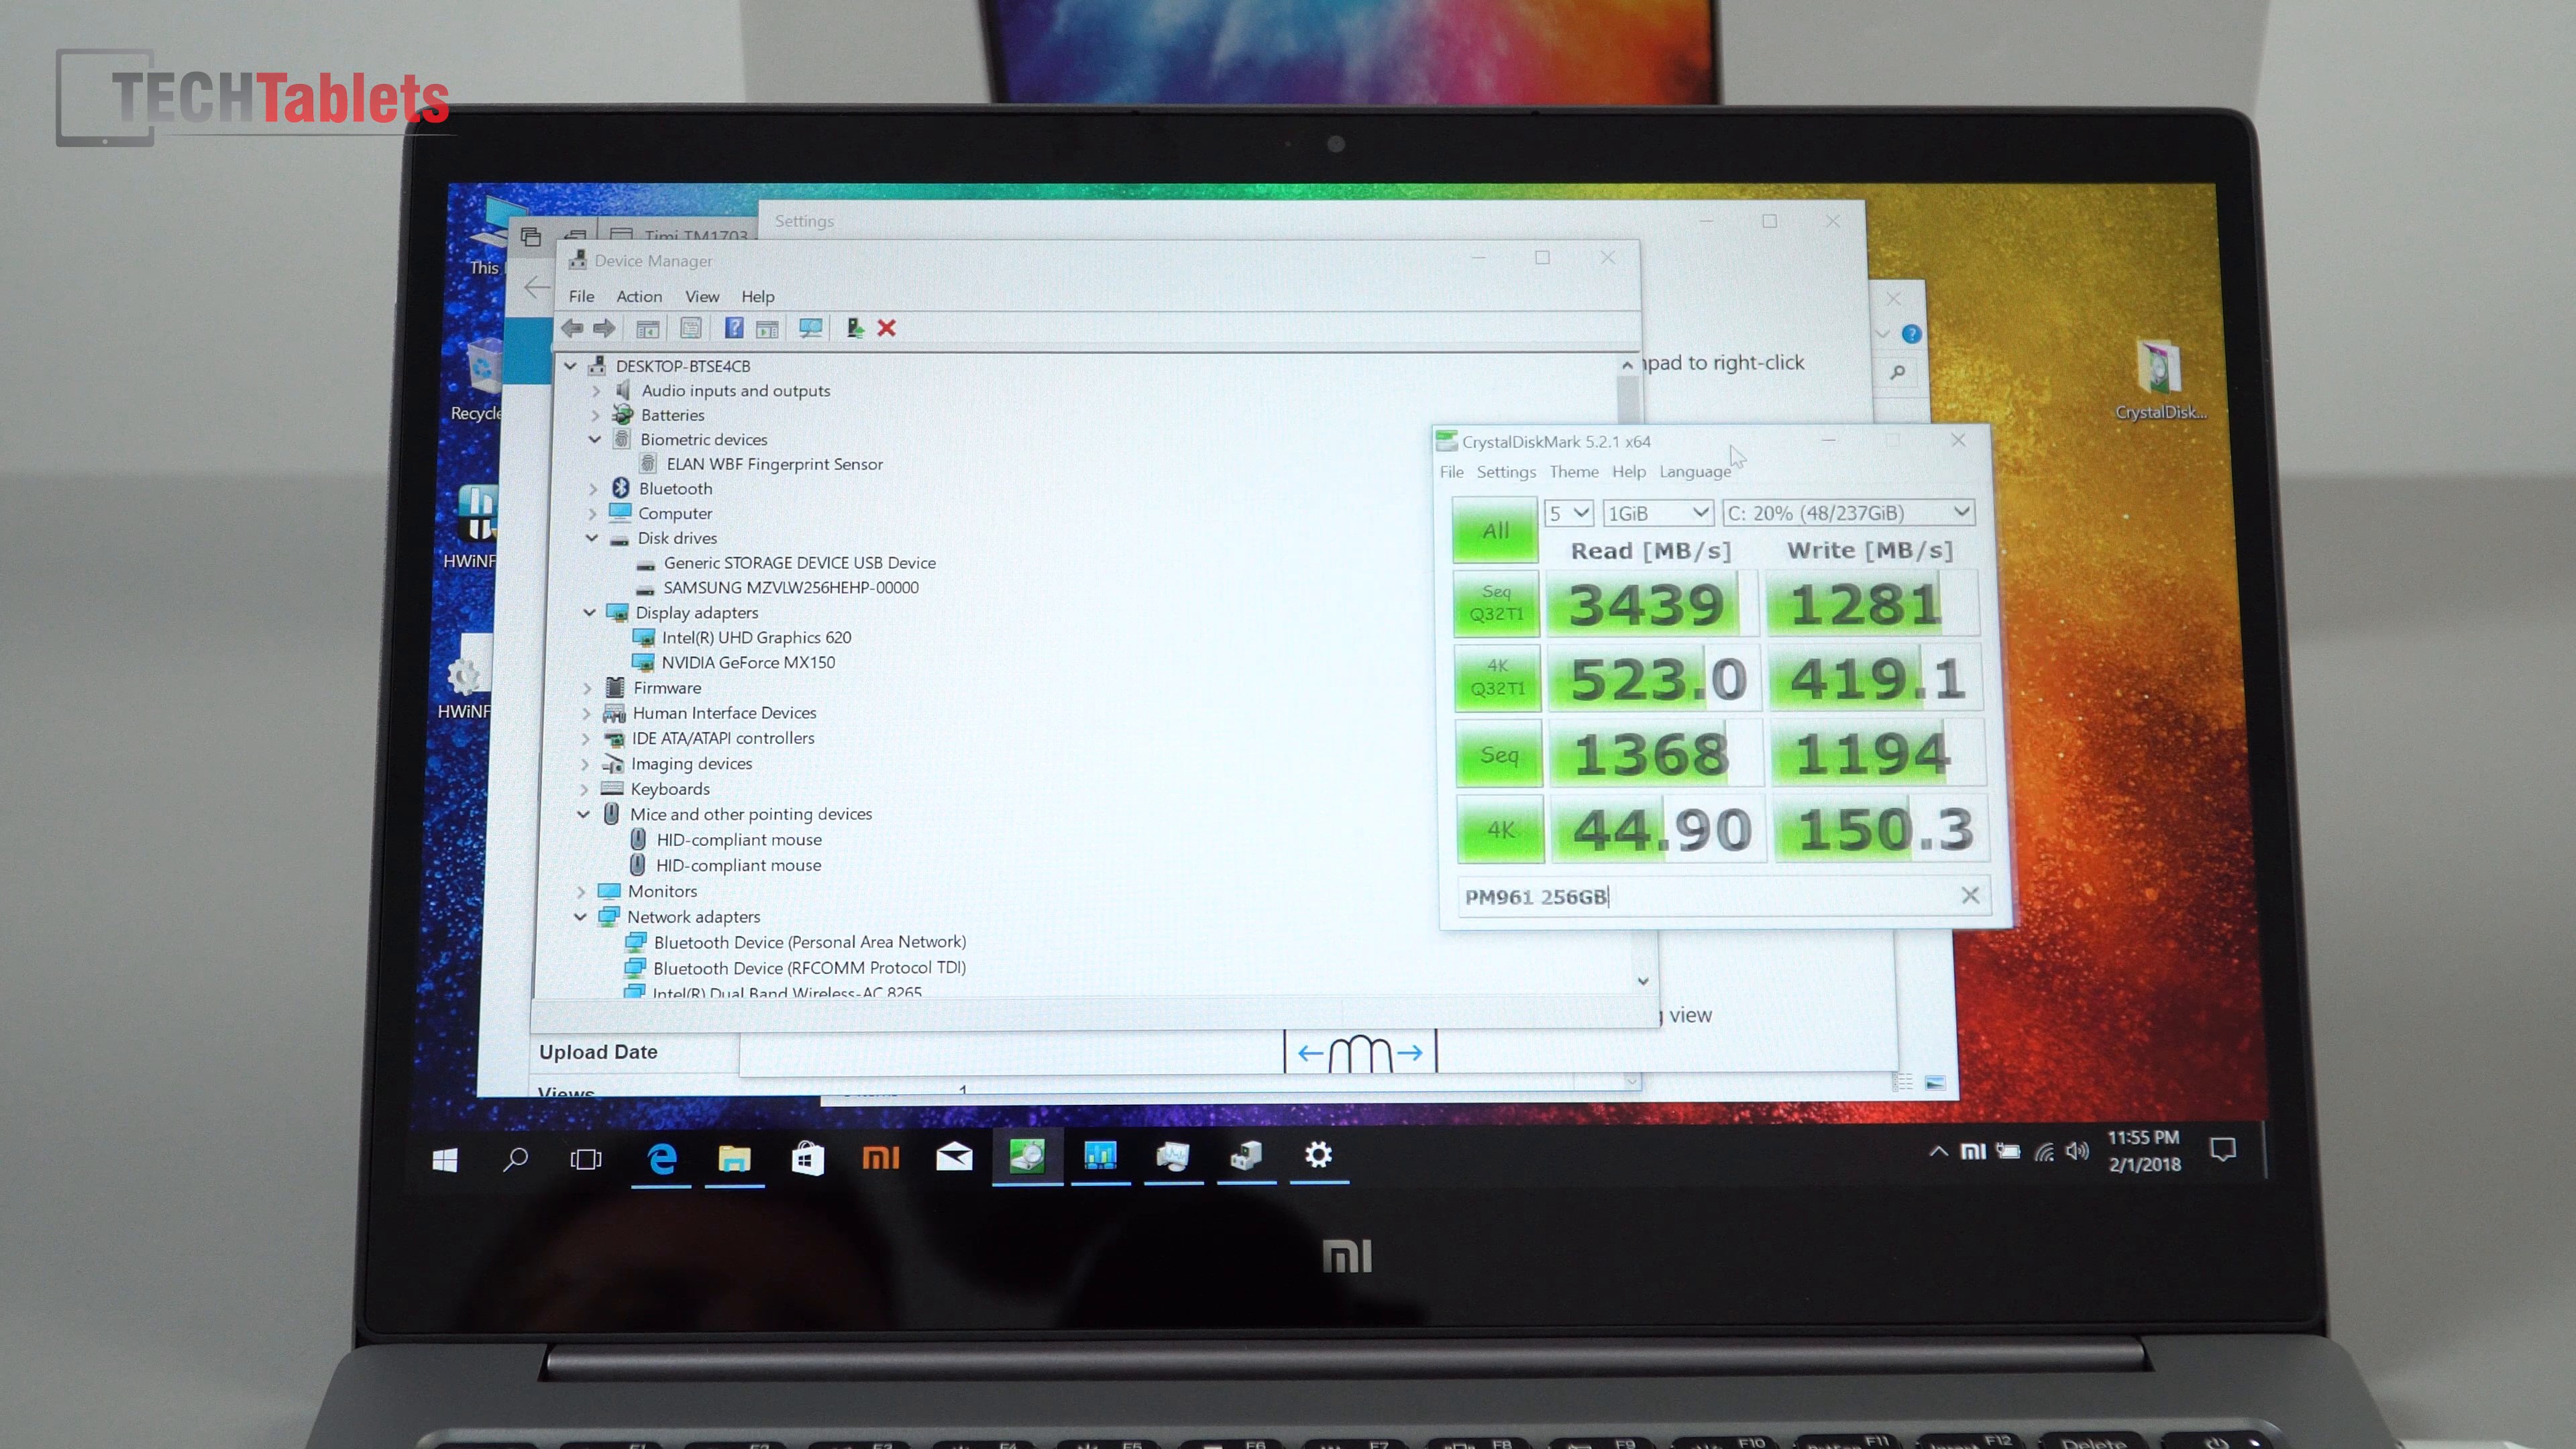Open the Language menu in CrystalDiskMark
Viewport: 2576px width, 1449px height.
click(x=1695, y=472)
